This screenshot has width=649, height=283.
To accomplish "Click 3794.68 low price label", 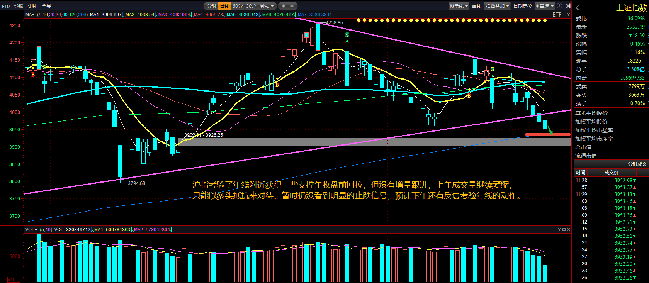I will pos(136,183).
